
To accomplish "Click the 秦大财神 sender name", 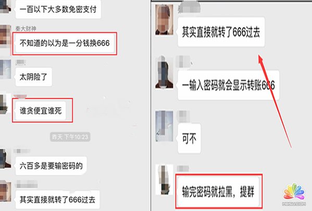I will (x=26, y=29).
